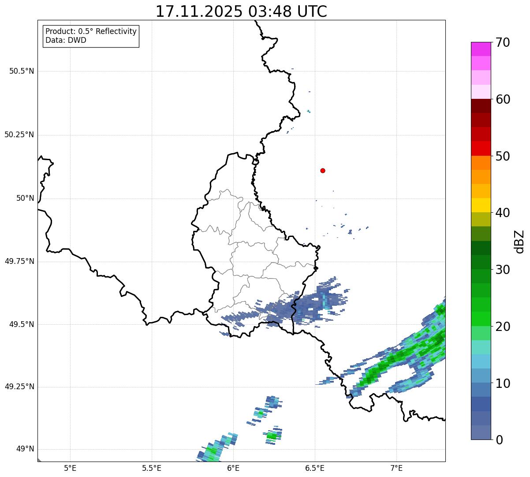Click the latitude label '49°N'

click(x=25, y=449)
